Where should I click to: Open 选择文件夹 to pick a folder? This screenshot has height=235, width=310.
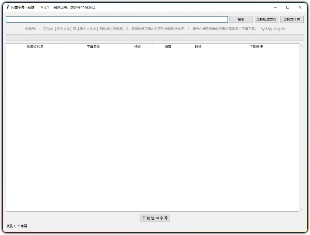pos(292,19)
